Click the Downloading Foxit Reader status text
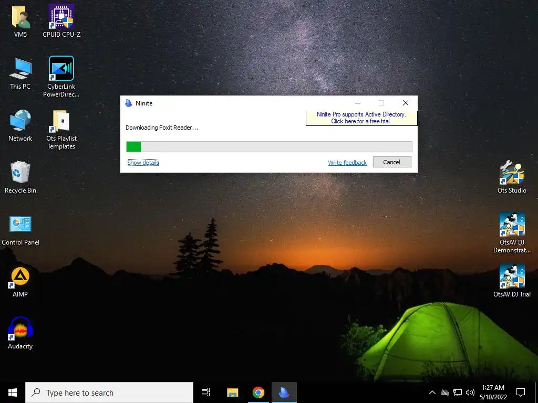The image size is (538, 403). 162,128
